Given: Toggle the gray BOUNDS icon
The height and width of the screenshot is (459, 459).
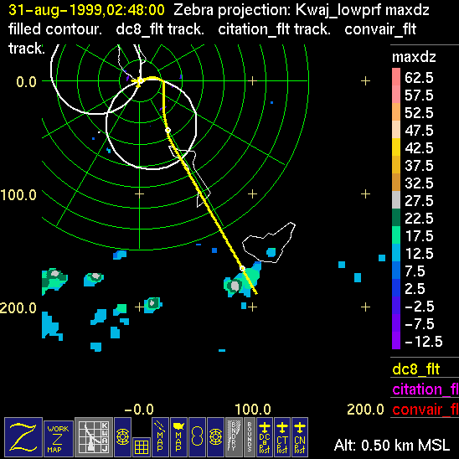Looking at the screenshot, I should (x=250, y=436).
